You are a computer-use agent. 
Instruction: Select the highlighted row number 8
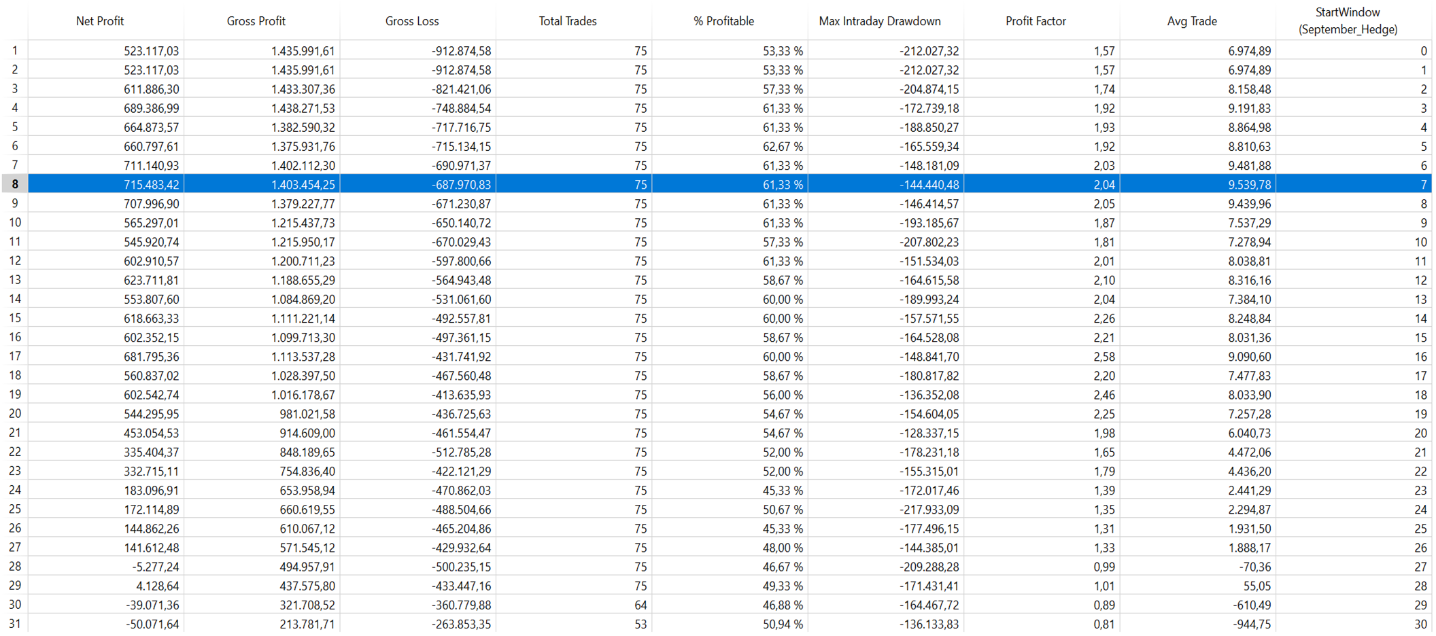pos(14,185)
